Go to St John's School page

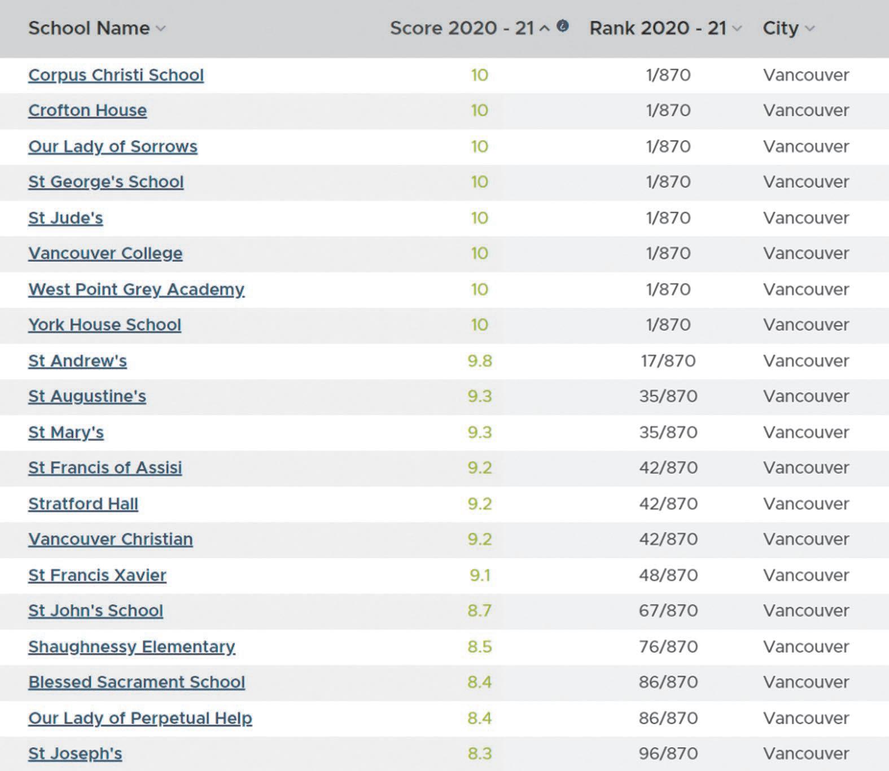click(95, 611)
